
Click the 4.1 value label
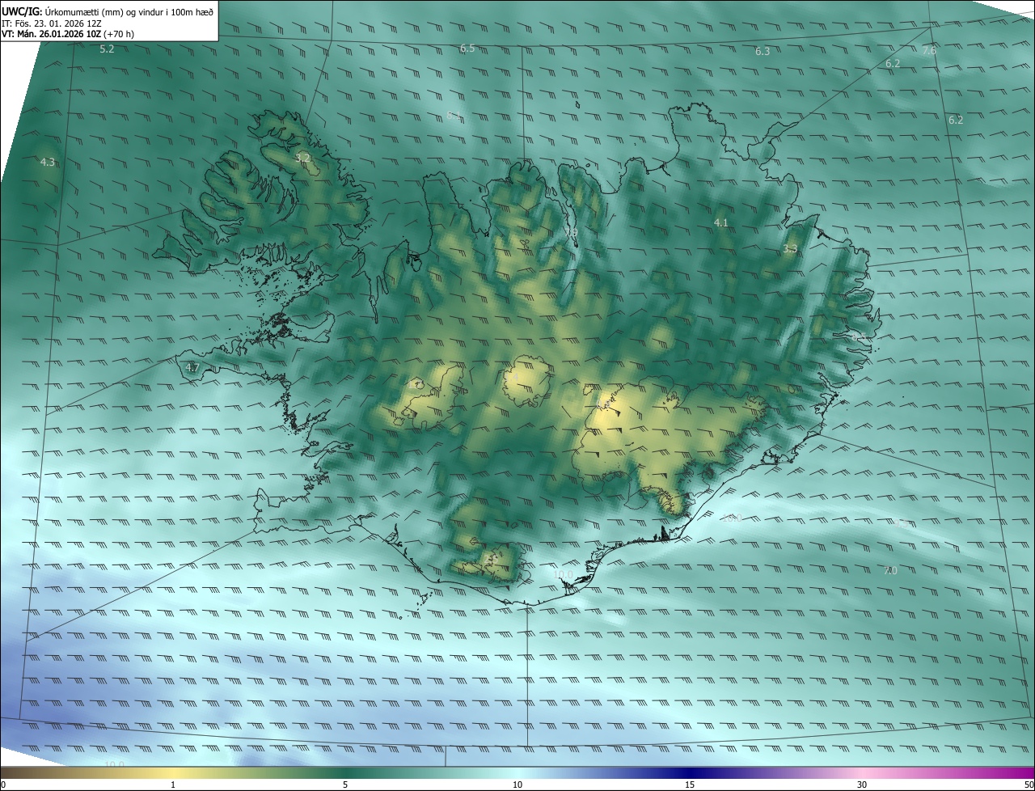click(x=721, y=222)
